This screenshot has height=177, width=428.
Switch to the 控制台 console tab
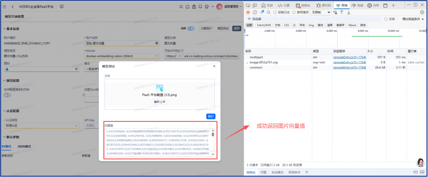click(306, 5)
